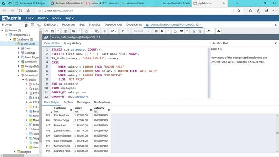Click the Full Name column header
The height and width of the screenshot is (157, 279).
[63, 109]
